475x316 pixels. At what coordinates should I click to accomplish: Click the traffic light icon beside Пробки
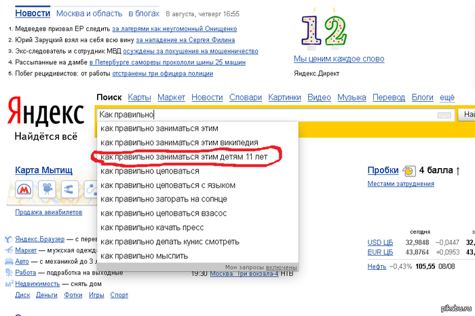click(x=408, y=171)
